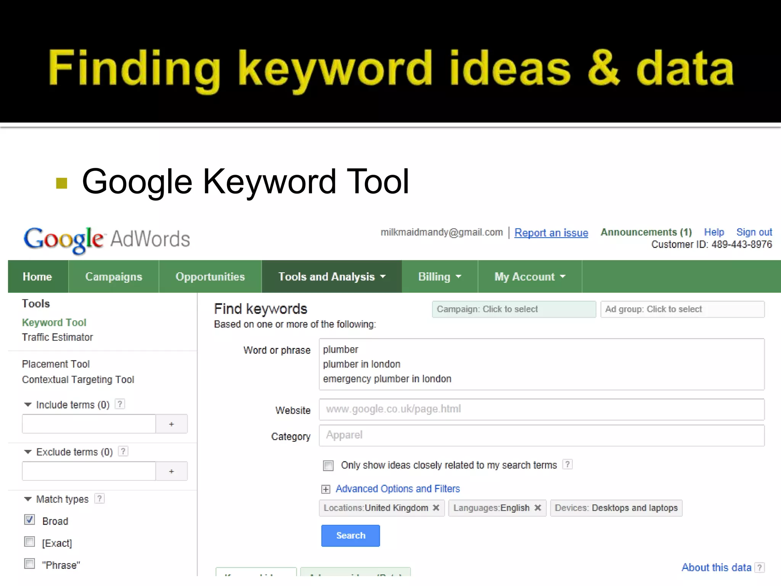
Task: Open Ad group Click to select dropdown
Action: click(682, 309)
